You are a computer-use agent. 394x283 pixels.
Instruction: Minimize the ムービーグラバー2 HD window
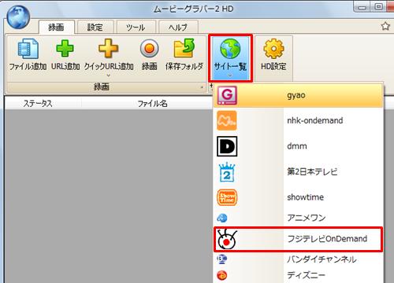pyautogui.click(x=362, y=7)
